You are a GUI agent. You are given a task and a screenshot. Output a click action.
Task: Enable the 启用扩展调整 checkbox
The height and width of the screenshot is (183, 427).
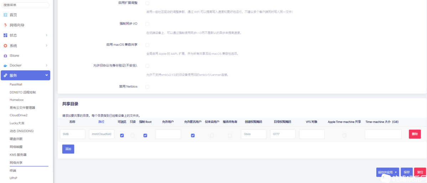pyautogui.click(x=147, y=3)
